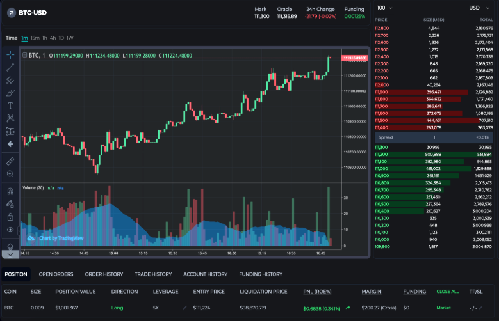Screen dimensions: 499x321
Task: Toggle stay in drawing mode
Action: pyautogui.click(x=10, y=204)
